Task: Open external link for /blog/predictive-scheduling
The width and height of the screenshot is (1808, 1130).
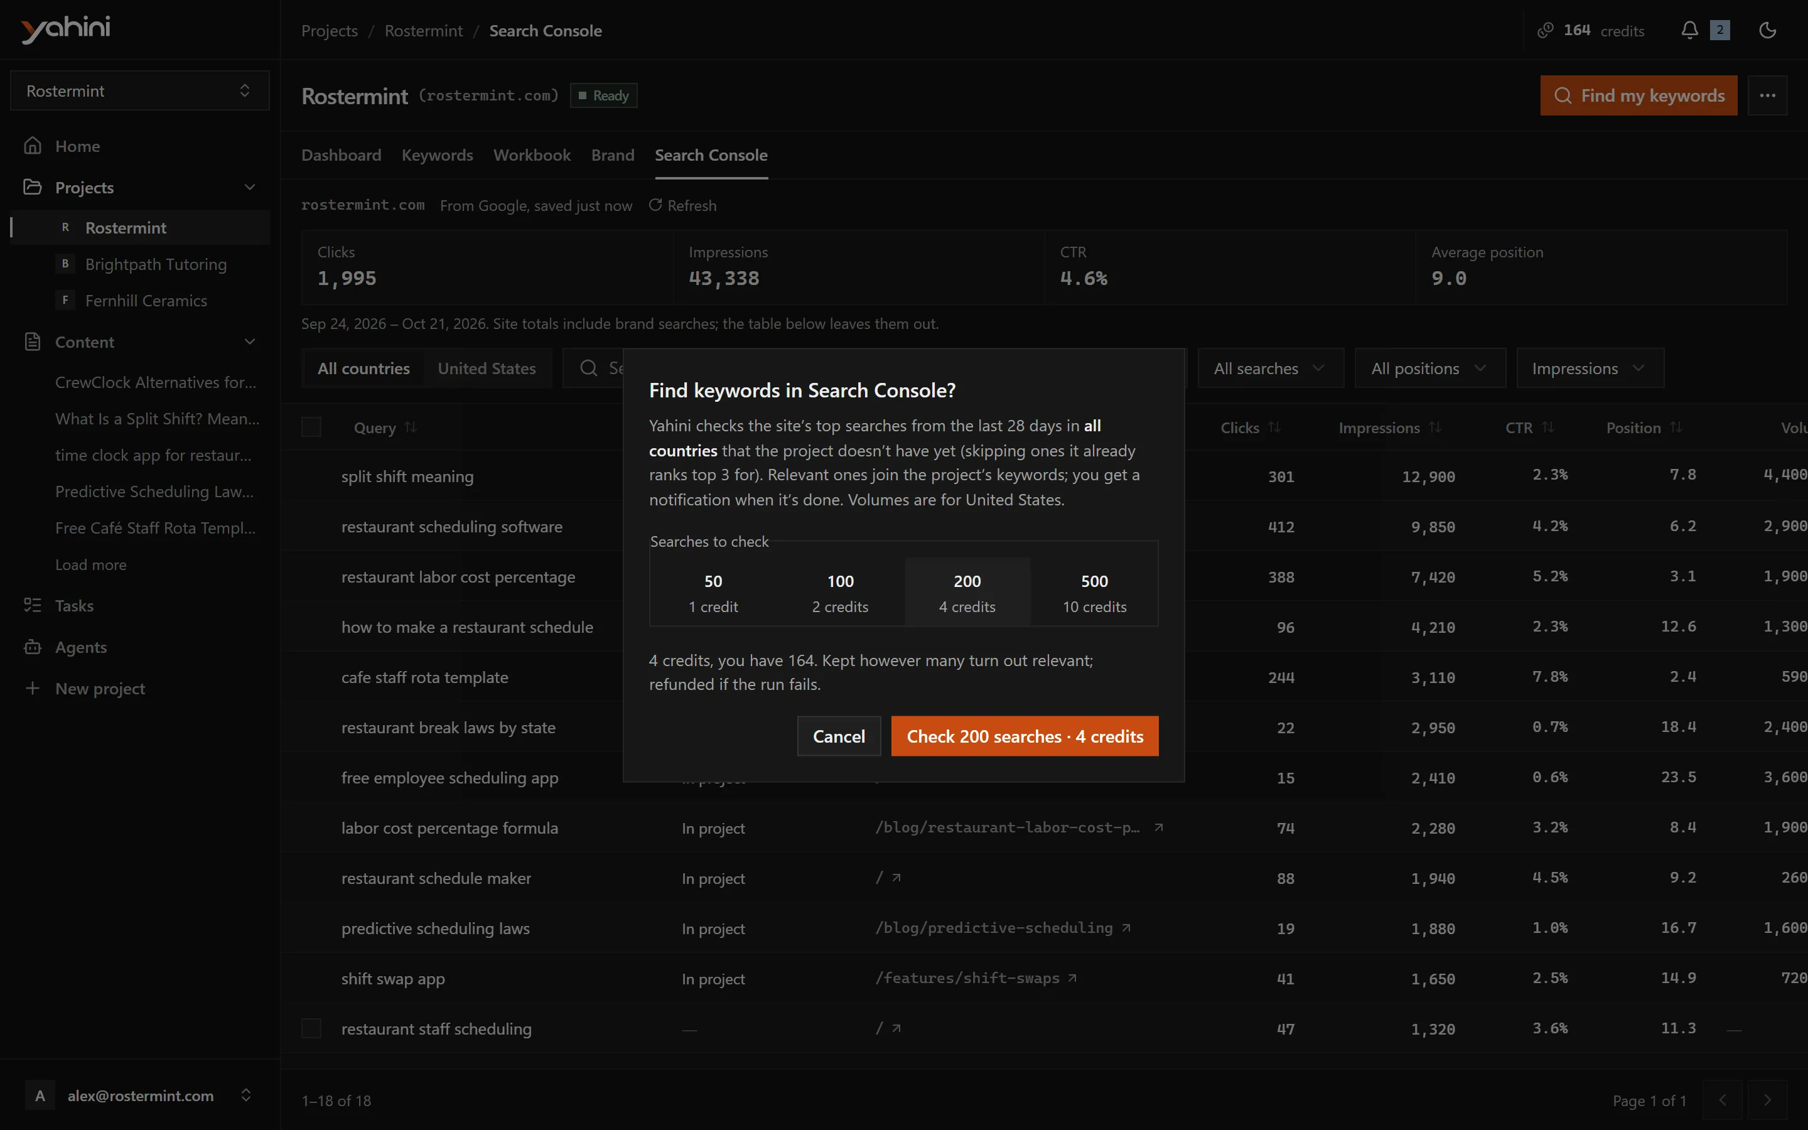Action: [1126, 927]
